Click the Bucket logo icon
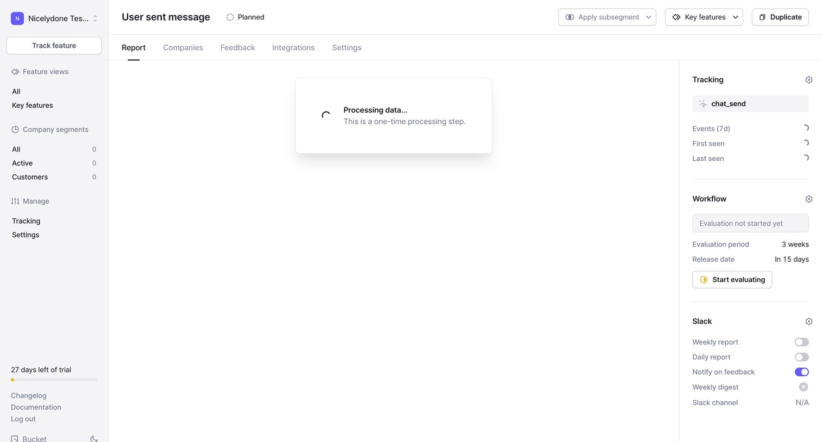The width and height of the screenshot is (822, 442). 15,439
